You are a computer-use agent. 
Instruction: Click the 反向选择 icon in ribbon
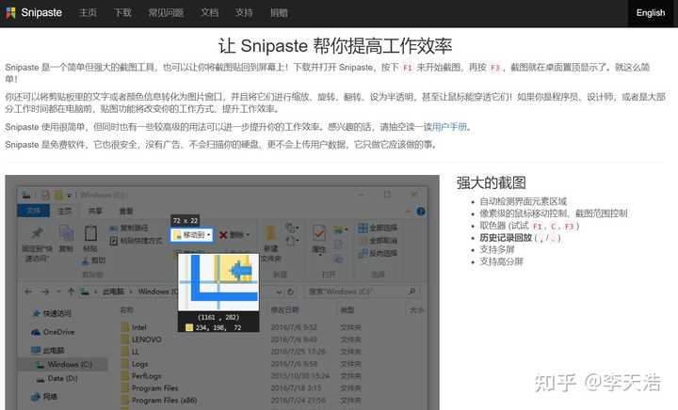[363, 253]
